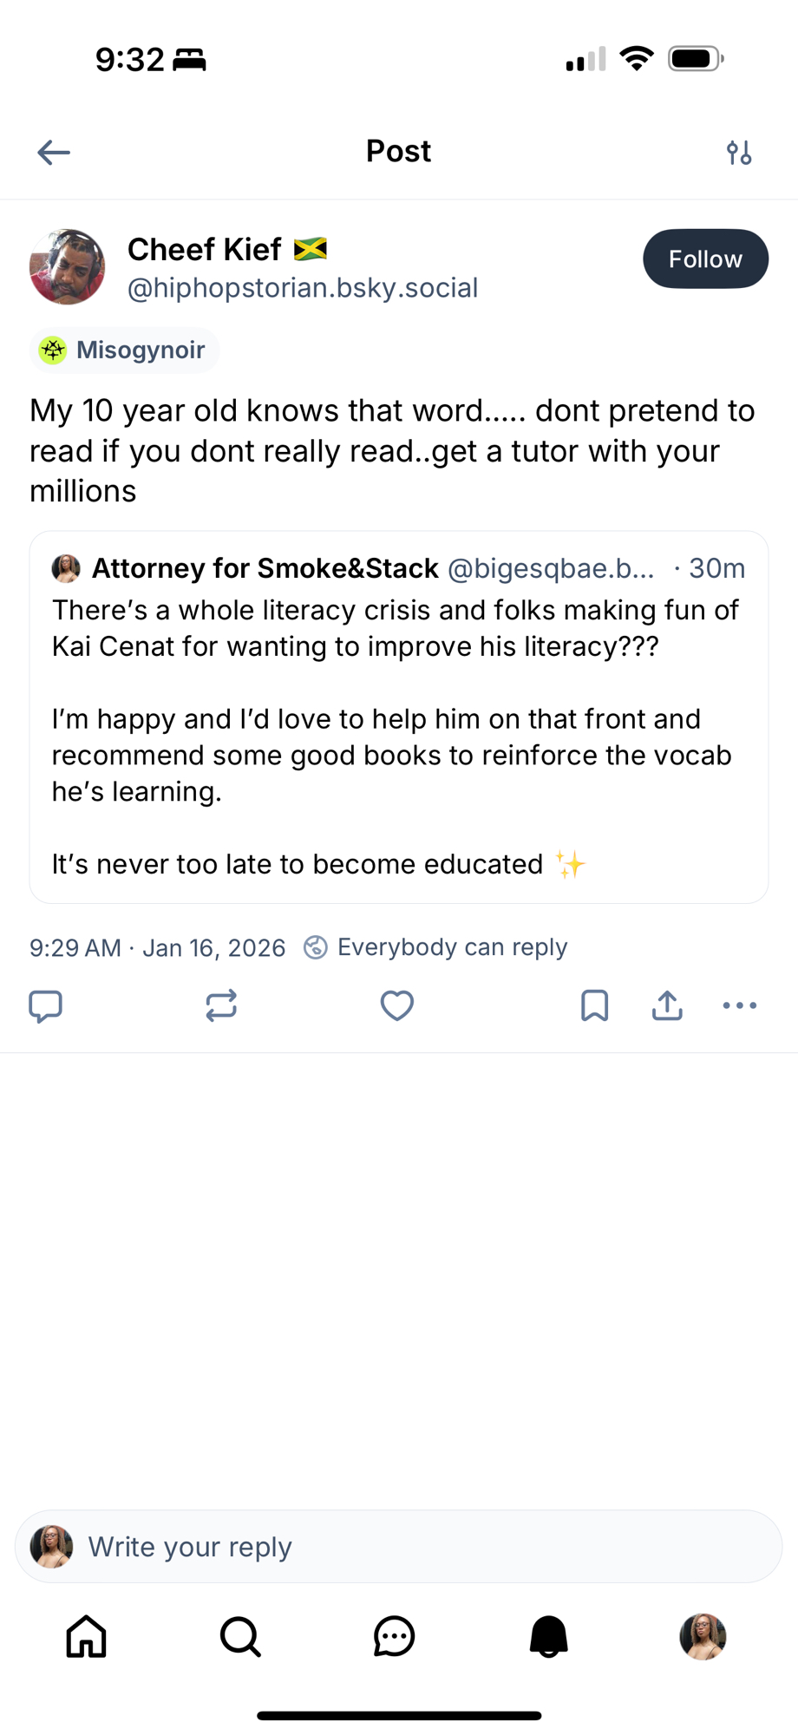The width and height of the screenshot is (798, 1735).
Task: Open the Search tab
Action: 240,1637
